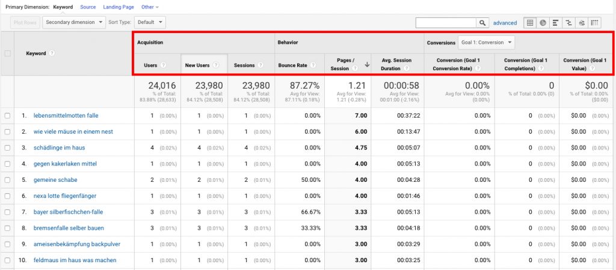The width and height of the screenshot is (616, 270).
Task: Open keyword feldmaus im haus was machen
Action: pyautogui.click(x=75, y=260)
